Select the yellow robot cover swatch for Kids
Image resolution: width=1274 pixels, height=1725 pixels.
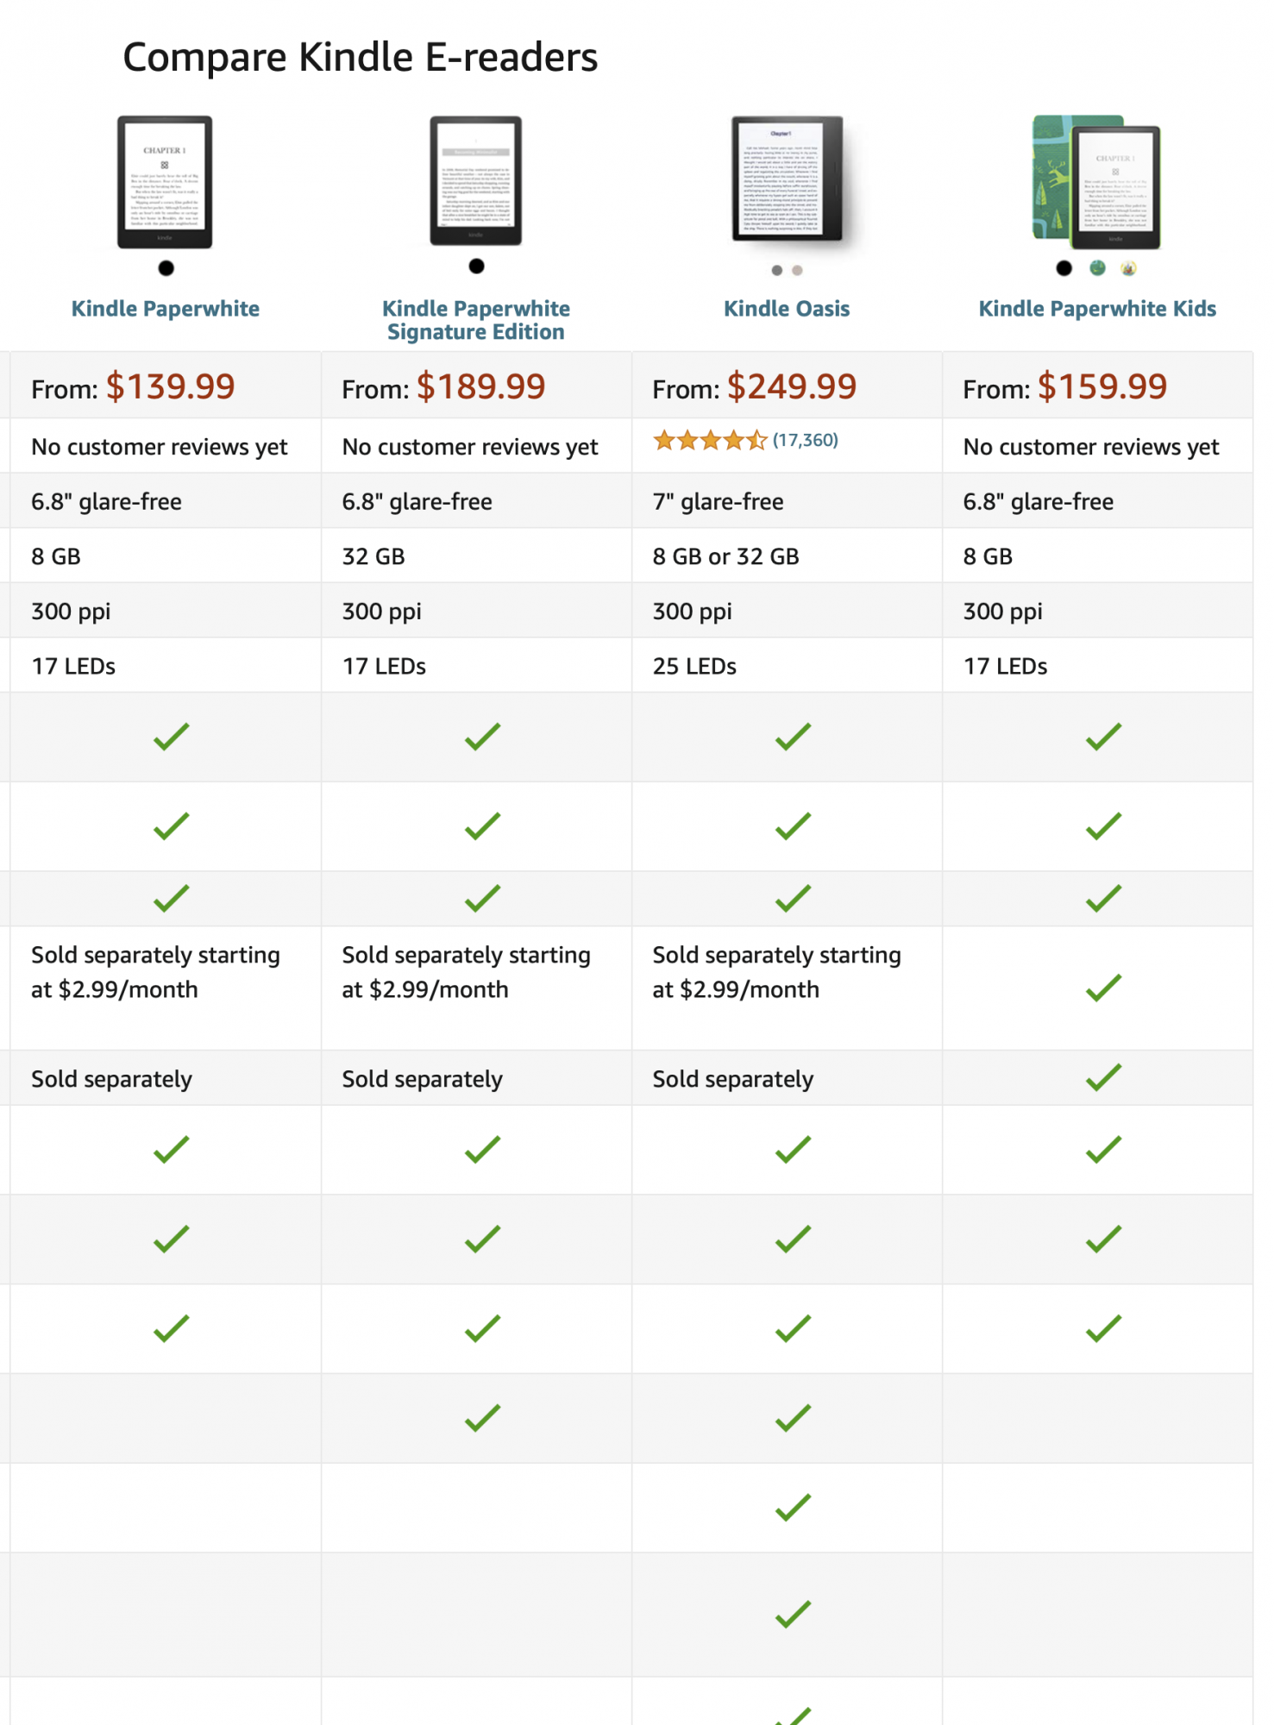[x=1128, y=268]
